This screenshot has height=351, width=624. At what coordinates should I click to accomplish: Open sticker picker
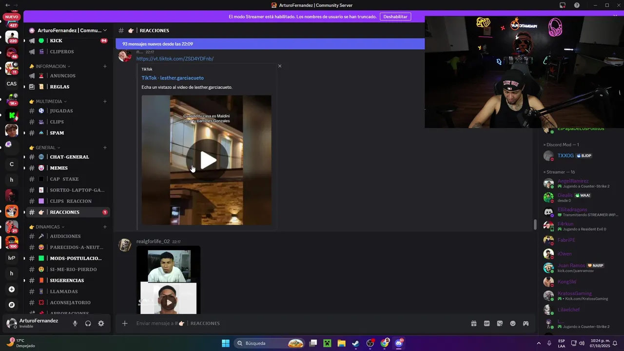pos(500,323)
